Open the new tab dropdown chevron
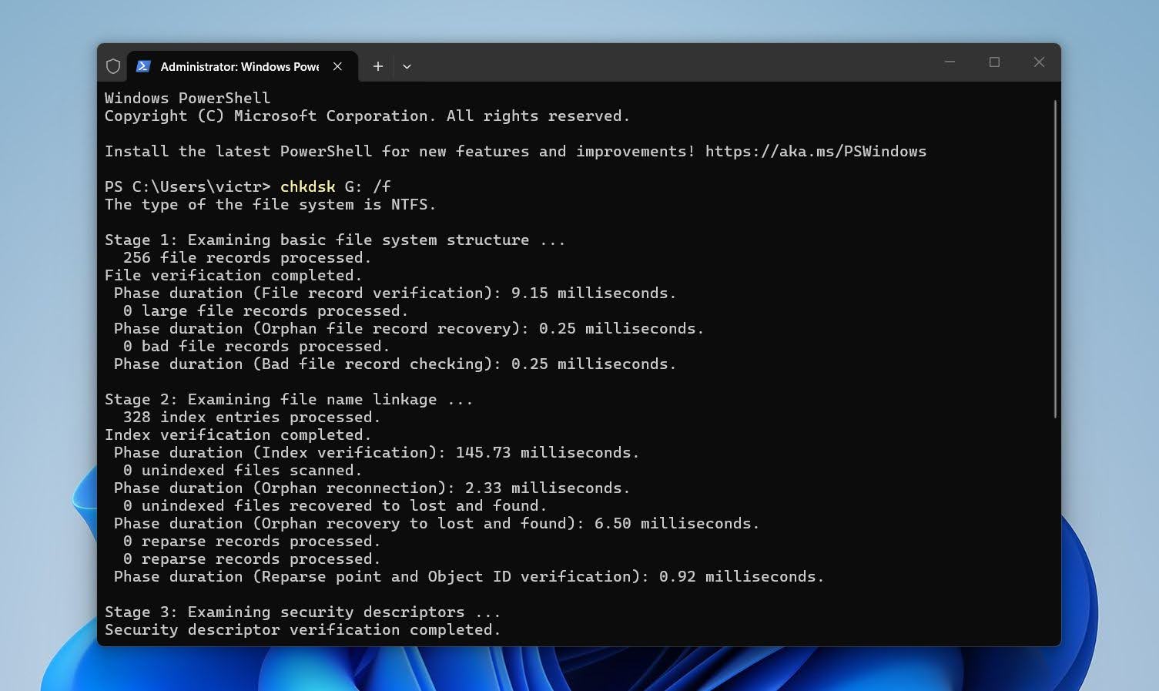 tap(407, 67)
